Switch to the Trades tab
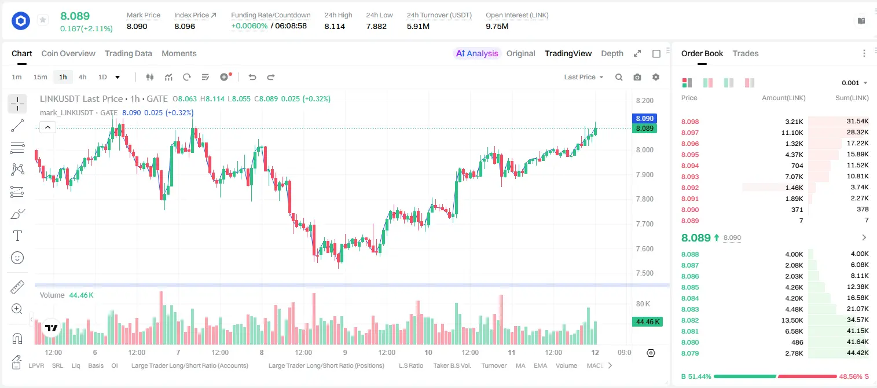Screen dimensions: 877x388 tap(745, 53)
